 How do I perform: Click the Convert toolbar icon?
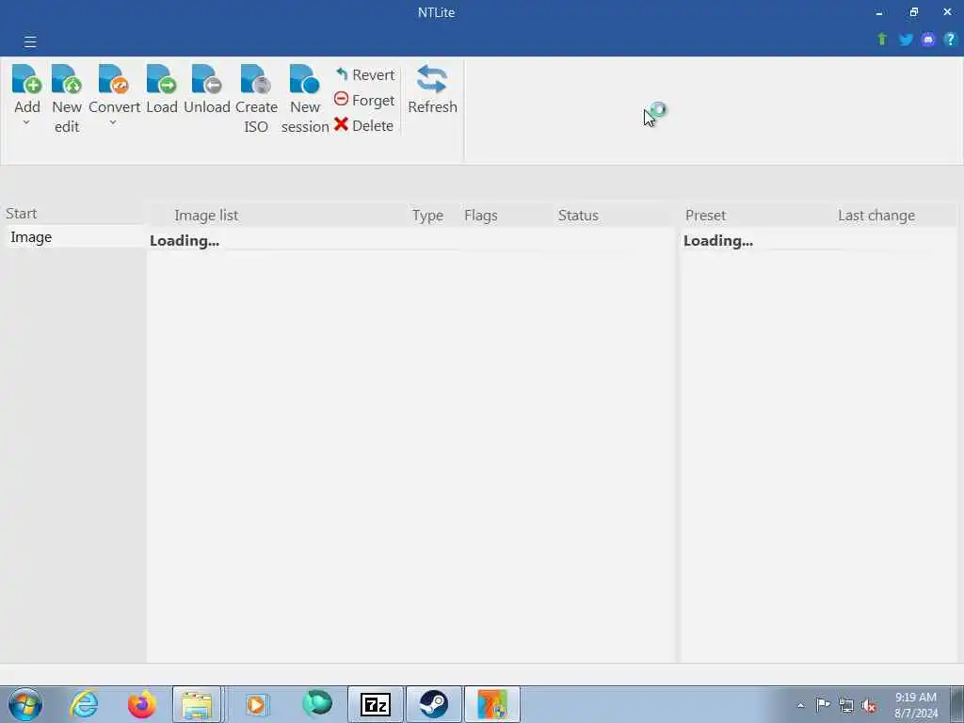click(x=114, y=80)
